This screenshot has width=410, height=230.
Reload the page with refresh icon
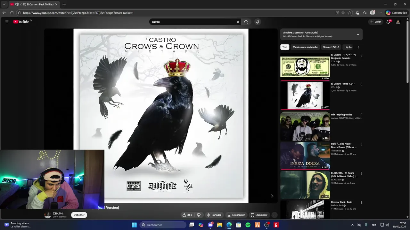coord(12,13)
